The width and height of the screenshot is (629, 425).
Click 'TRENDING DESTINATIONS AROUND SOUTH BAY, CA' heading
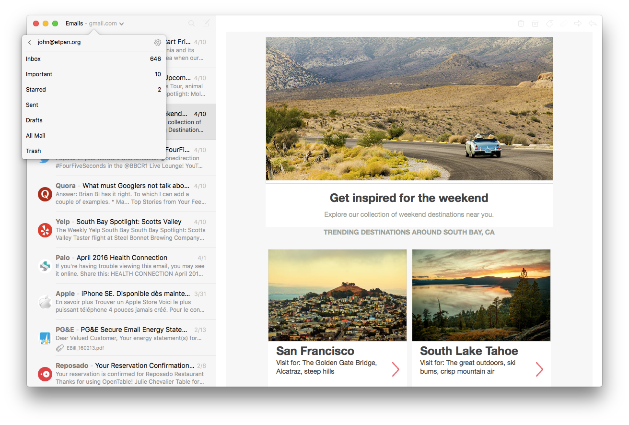click(409, 232)
